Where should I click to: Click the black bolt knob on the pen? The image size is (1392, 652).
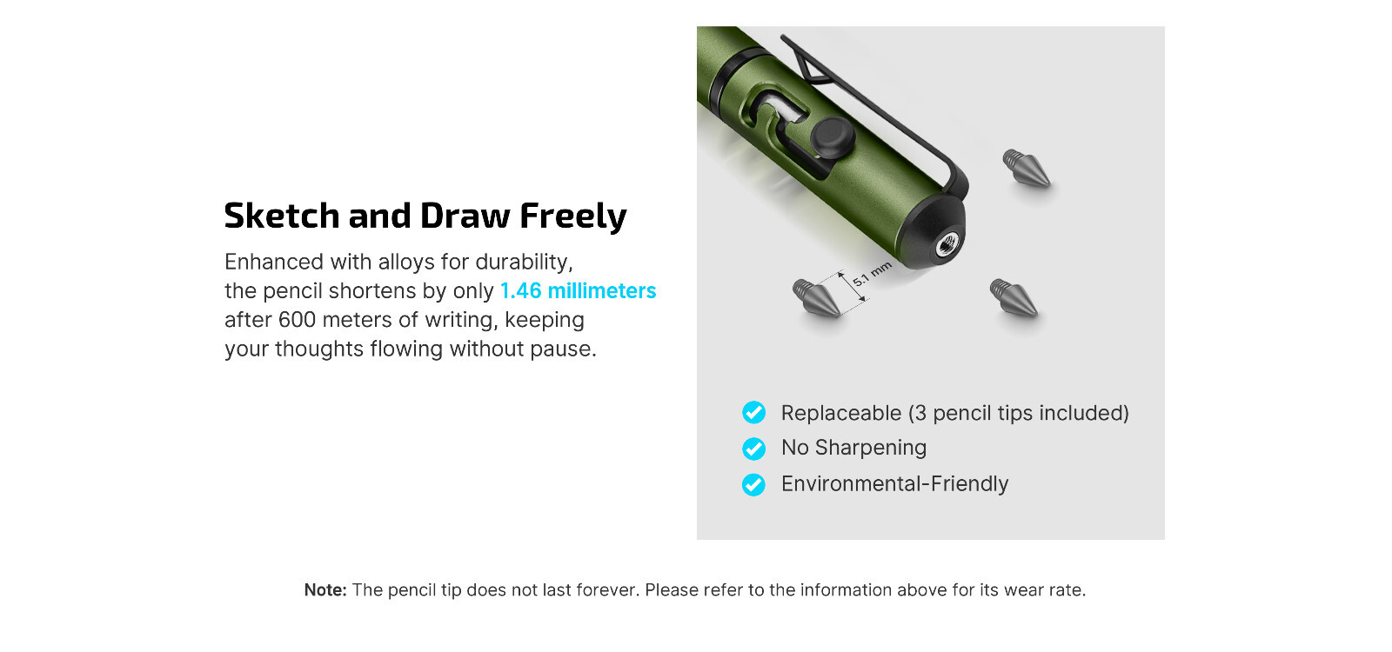(833, 138)
